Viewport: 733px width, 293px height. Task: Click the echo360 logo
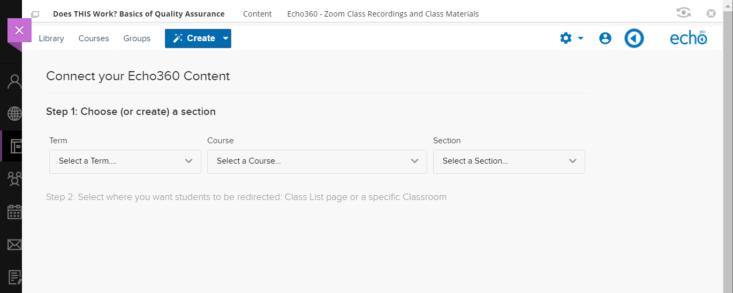689,38
